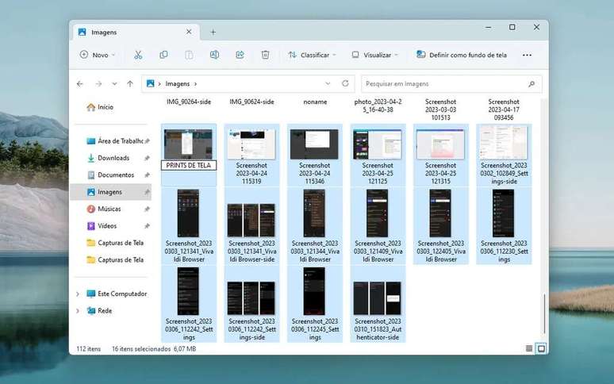The height and width of the screenshot is (384, 614).
Task: Click 16 itens selecionados status text
Action: pyautogui.click(x=141, y=349)
